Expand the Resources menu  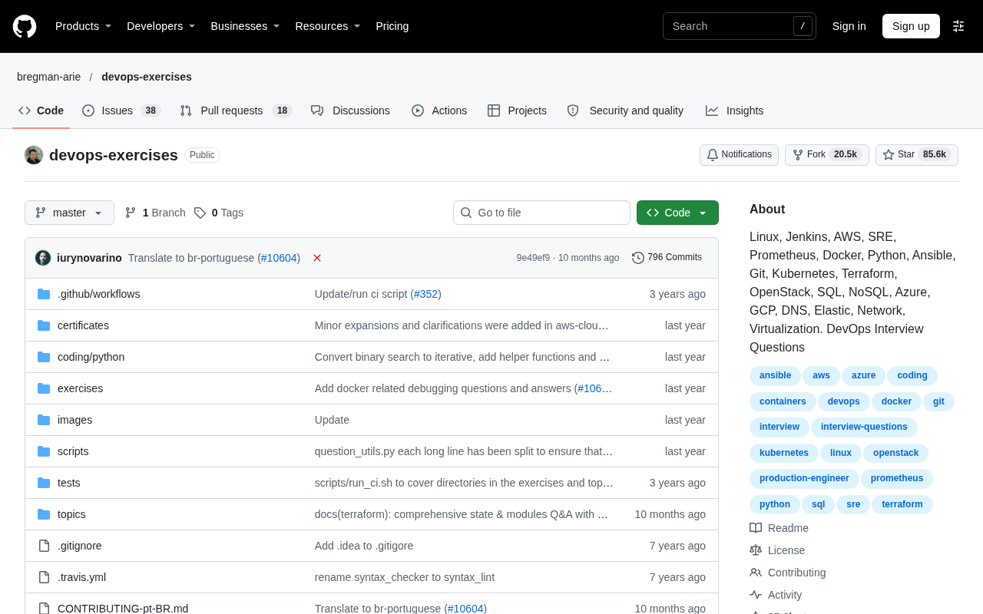327,26
